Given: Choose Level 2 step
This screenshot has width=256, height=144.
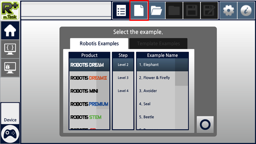Looking at the screenshot, I should 123,65.
